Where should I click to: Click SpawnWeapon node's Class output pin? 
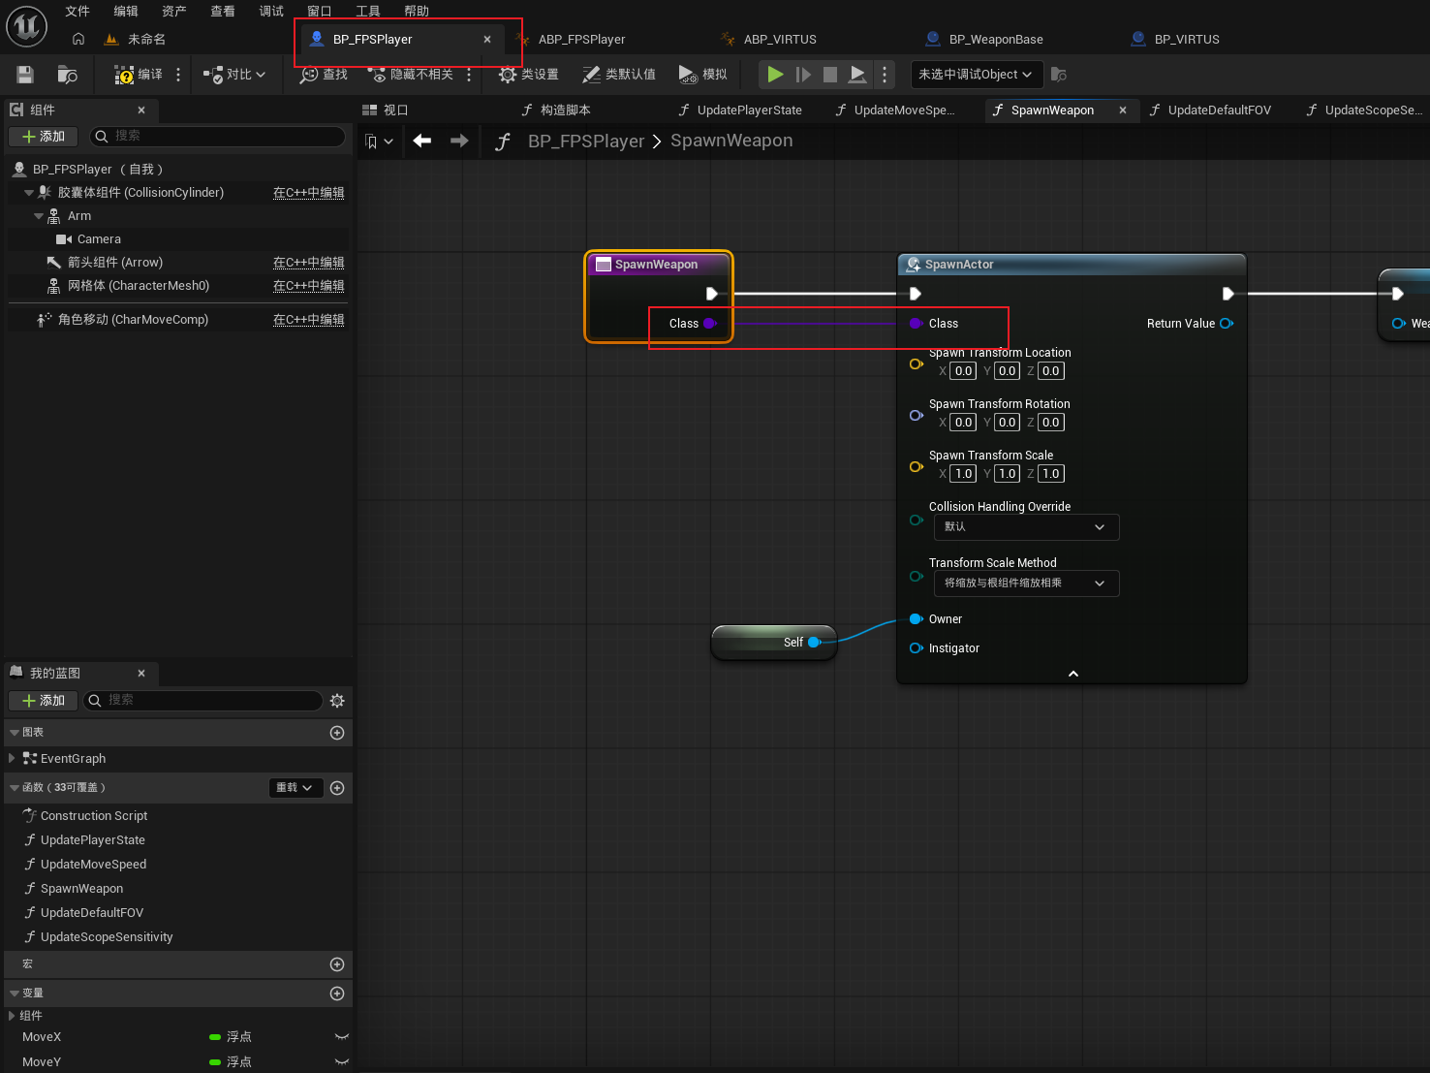pyautogui.click(x=709, y=324)
